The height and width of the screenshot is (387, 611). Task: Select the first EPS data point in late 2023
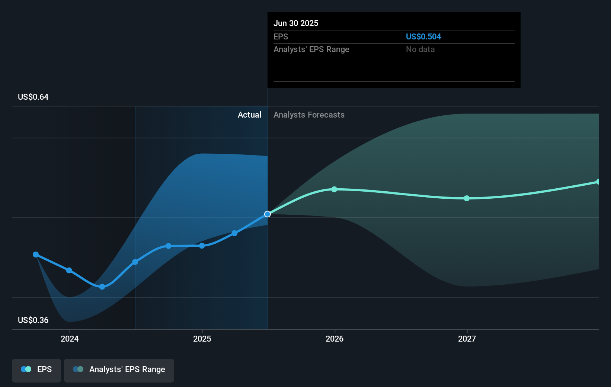[x=36, y=255]
